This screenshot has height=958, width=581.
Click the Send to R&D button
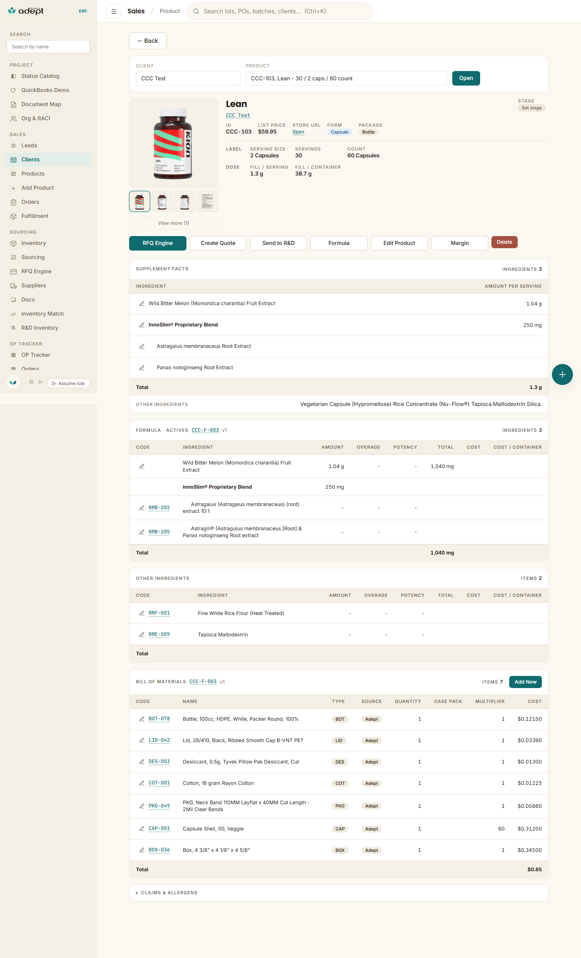point(278,243)
